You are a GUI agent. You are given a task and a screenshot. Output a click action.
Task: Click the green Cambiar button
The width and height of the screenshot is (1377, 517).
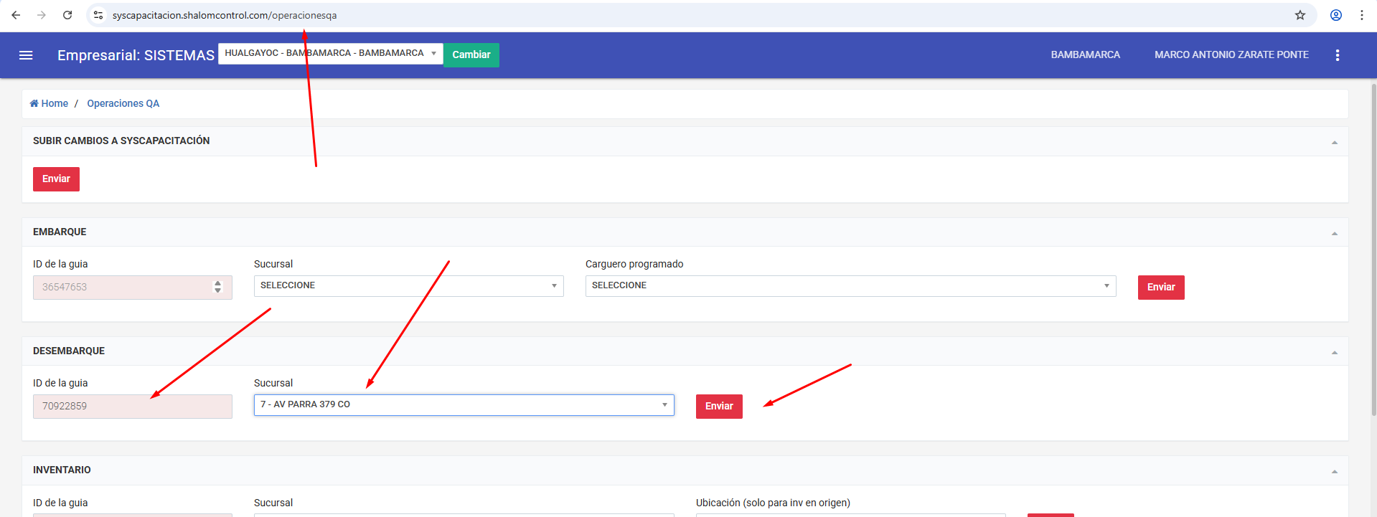[x=471, y=55]
